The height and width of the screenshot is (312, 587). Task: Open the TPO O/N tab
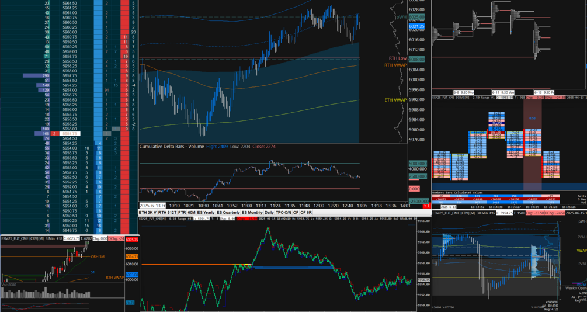click(x=283, y=212)
